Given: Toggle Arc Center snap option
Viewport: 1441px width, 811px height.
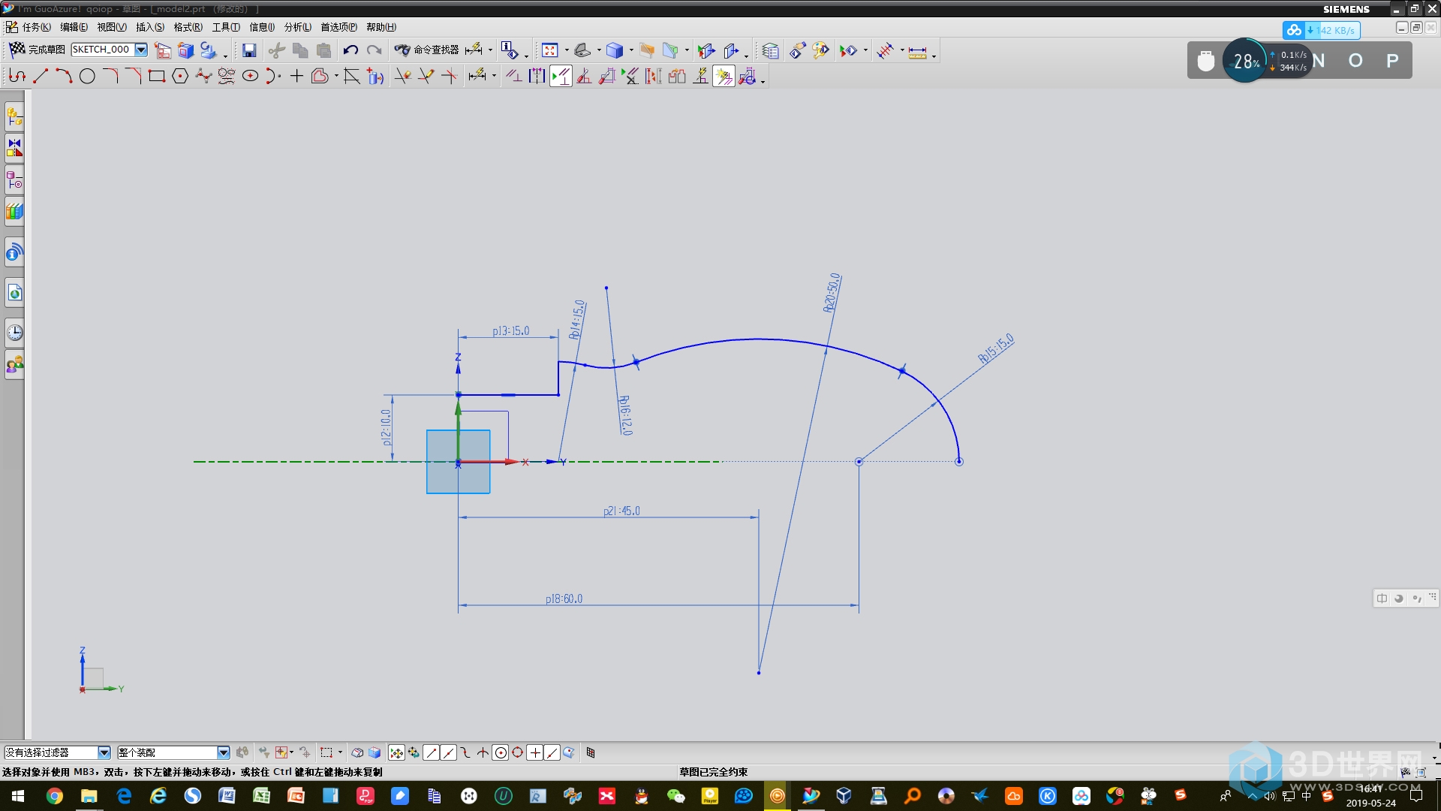Looking at the screenshot, I should pyautogui.click(x=501, y=752).
